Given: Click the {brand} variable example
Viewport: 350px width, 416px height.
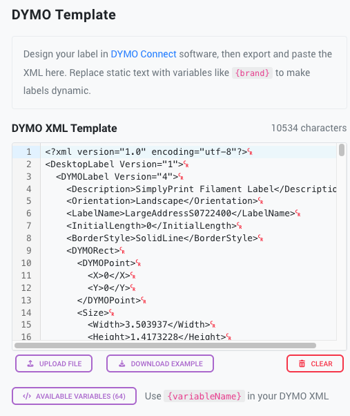Looking at the screenshot, I should coord(252,73).
